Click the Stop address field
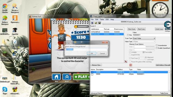This screenshot has width=173, height=97. pyautogui.click(x=144, y=50)
